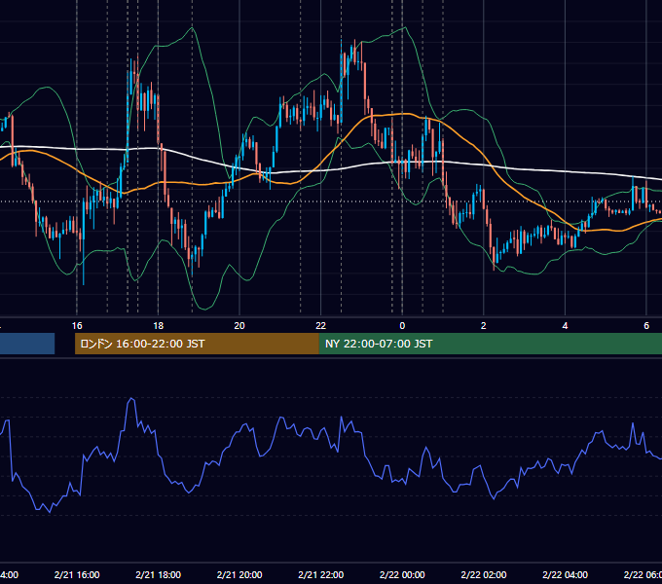
Task: Click the '2/21 16:00' date label on the lower axis
Action: click(x=77, y=574)
